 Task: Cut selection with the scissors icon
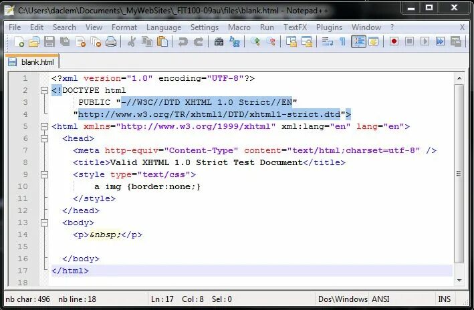point(131,41)
